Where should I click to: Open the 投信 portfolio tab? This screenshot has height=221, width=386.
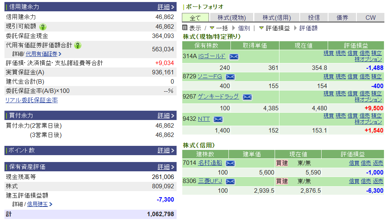click(x=314, y=17)
